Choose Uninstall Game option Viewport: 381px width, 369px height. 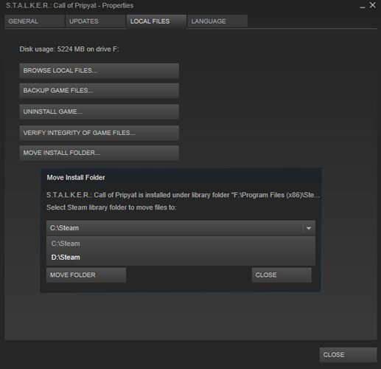tap(99, 111)
